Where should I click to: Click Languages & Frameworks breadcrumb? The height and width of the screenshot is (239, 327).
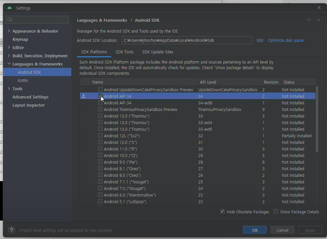click(102, 20)
